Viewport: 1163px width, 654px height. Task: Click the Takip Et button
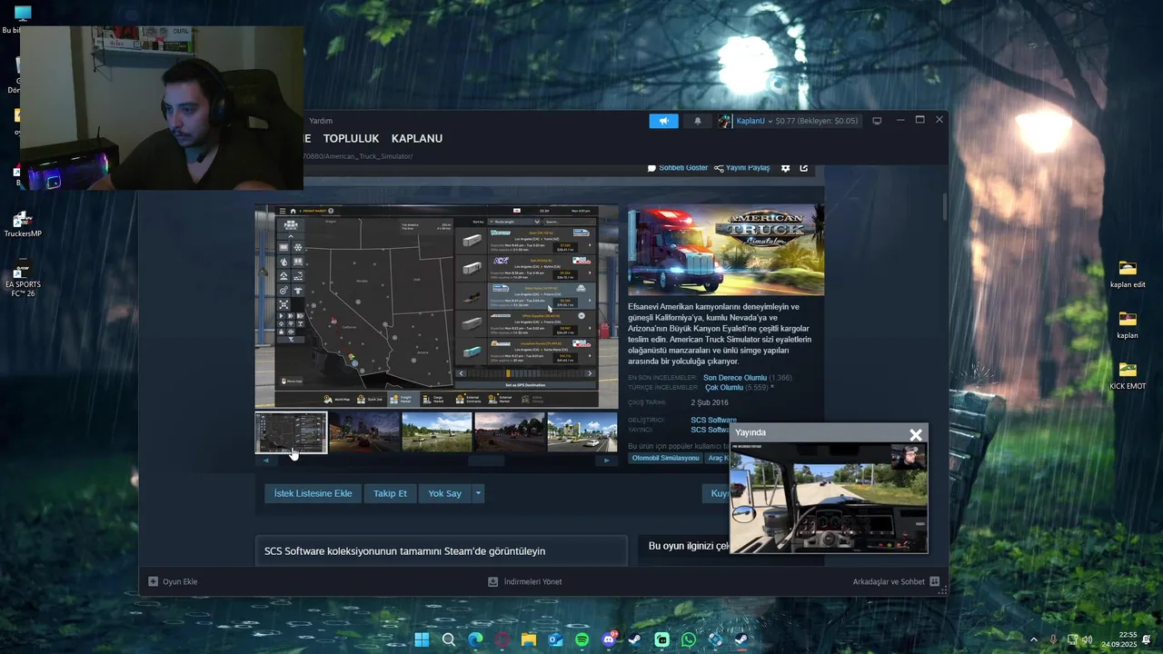coord(390,493)
